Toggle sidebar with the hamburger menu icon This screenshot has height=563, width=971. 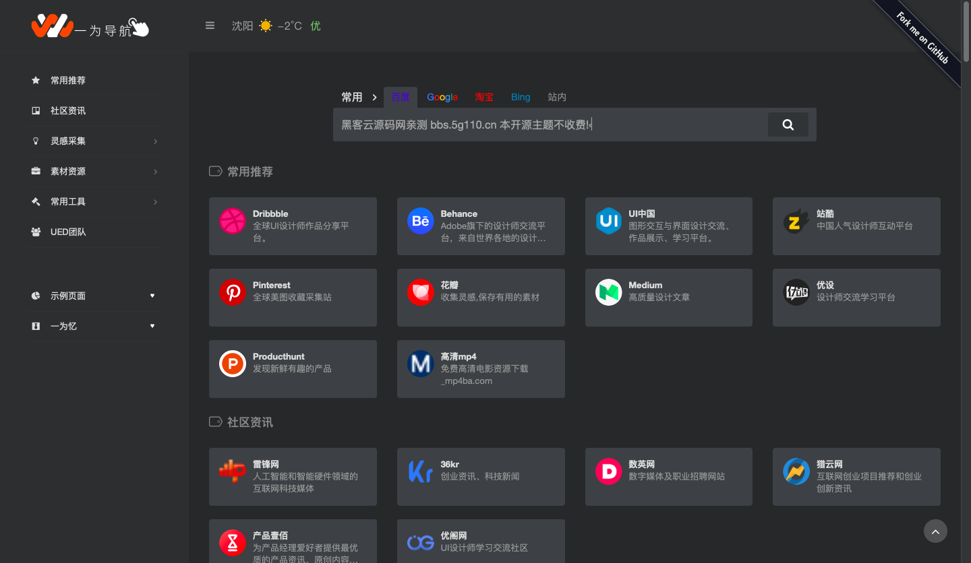click(210, 26)
